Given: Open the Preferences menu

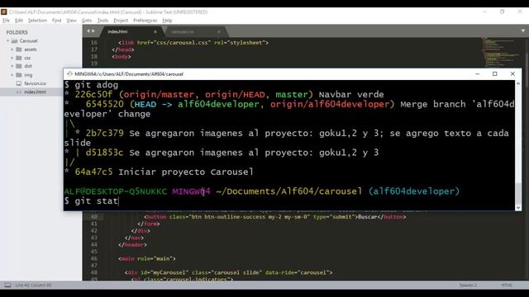Looking at the screenshot, I should point(145,21).
